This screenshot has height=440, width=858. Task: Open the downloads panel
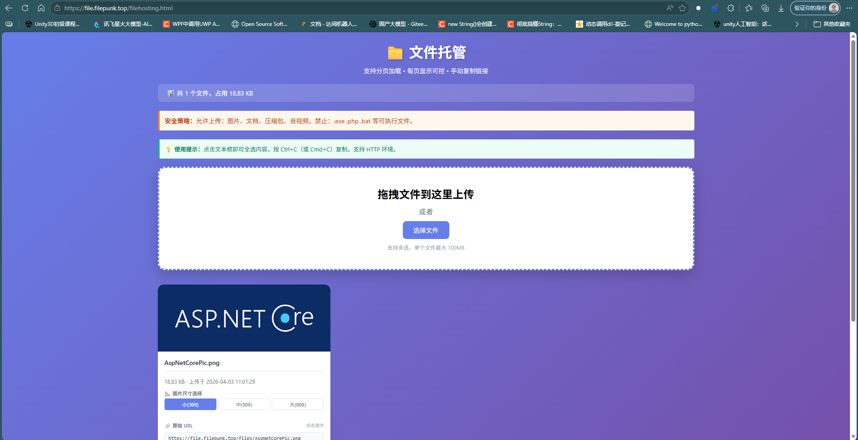(x=781, y=8)
